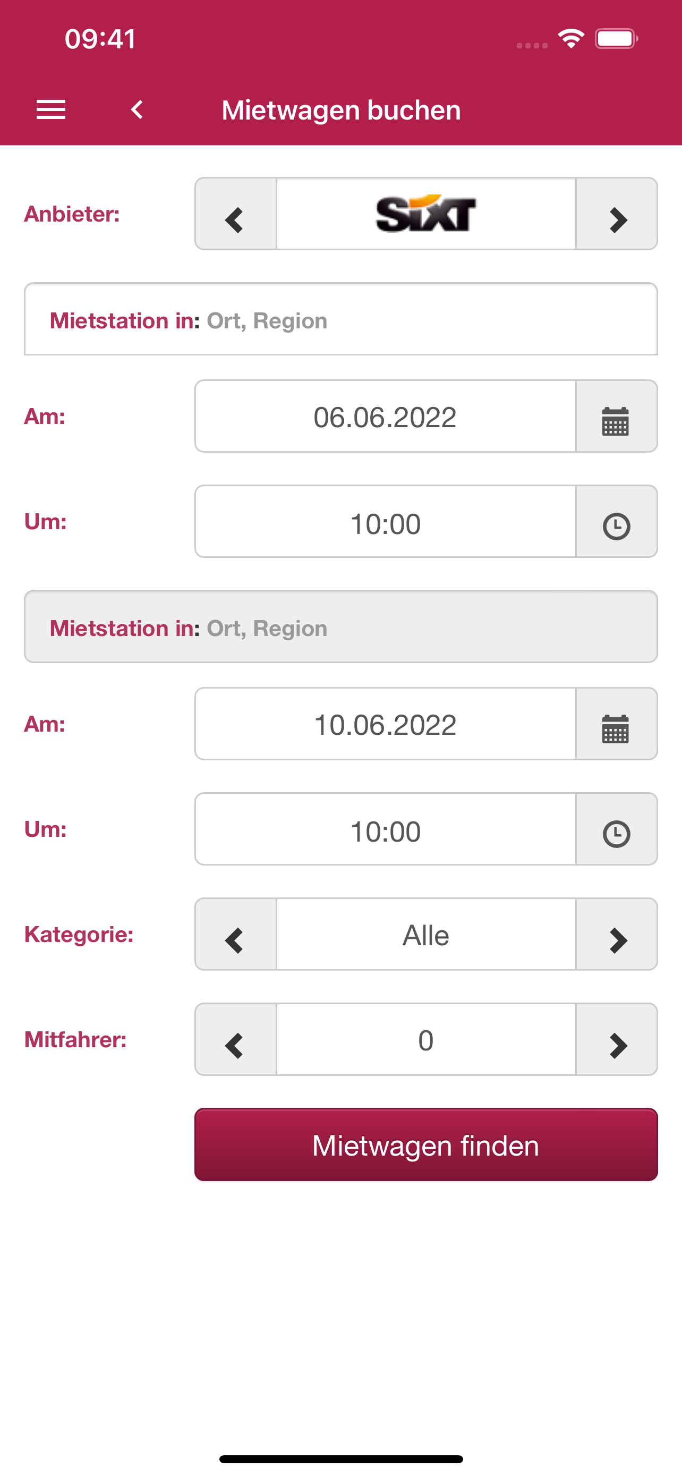Focus the return Mietstation in field

click(x=340, y=627)
